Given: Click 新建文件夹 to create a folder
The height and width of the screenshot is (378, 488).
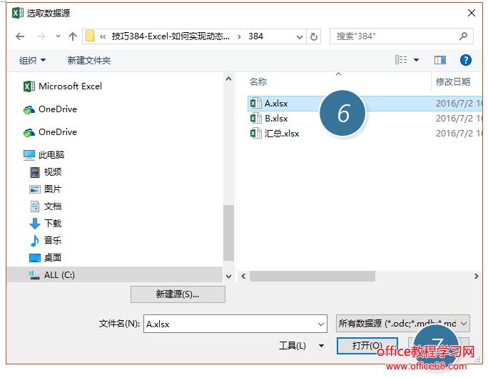Looking at the screenshot, I should point(89,60).
